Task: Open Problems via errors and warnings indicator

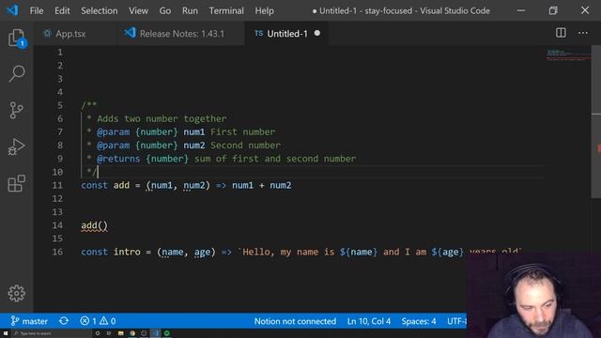Action: point(98,321)
